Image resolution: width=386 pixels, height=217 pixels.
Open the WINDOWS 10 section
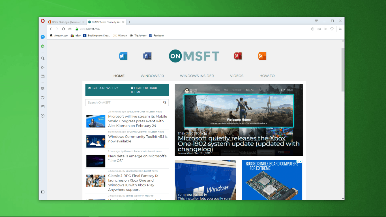(152, 76)
